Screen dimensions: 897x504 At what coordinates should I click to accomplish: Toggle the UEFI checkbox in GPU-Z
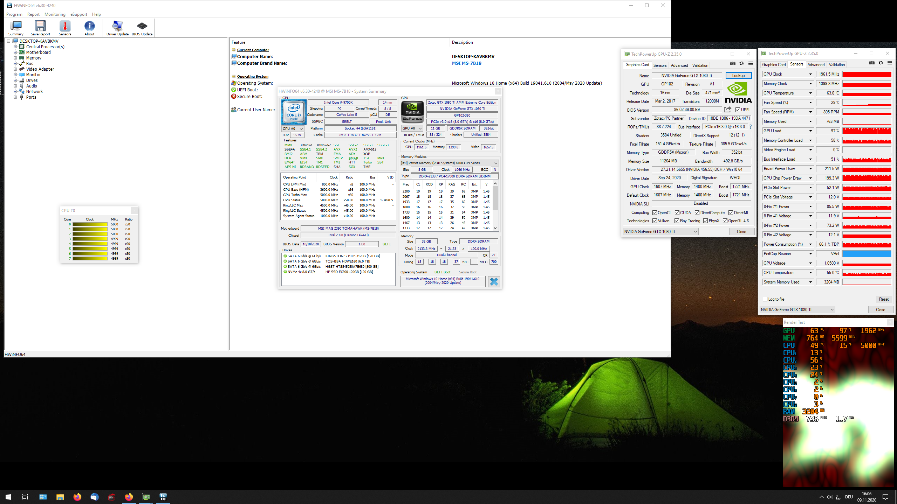(738, 110)
